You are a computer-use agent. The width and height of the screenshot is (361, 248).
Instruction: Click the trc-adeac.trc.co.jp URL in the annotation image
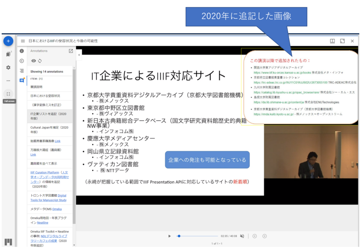[x=290, y=82]
